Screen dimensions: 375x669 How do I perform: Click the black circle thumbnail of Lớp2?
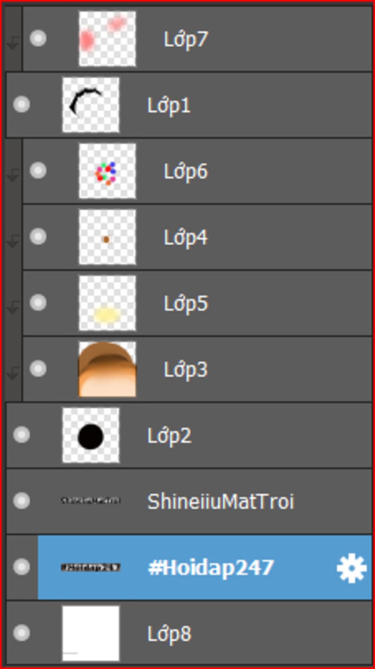(91, 435)
